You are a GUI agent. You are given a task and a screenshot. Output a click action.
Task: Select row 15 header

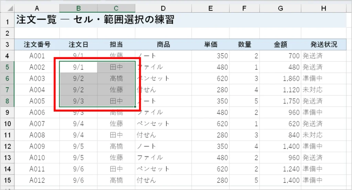click(7, 180)
